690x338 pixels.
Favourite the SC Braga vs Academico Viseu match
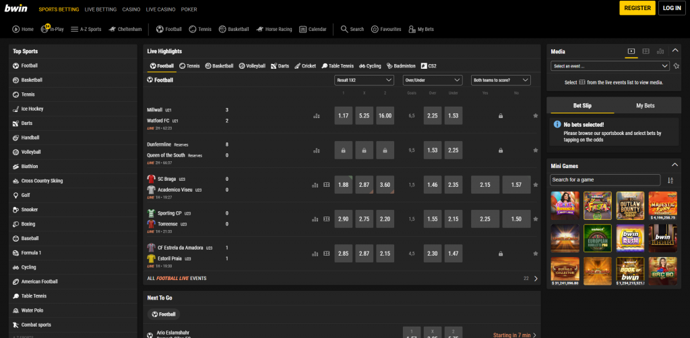(536, 185)
